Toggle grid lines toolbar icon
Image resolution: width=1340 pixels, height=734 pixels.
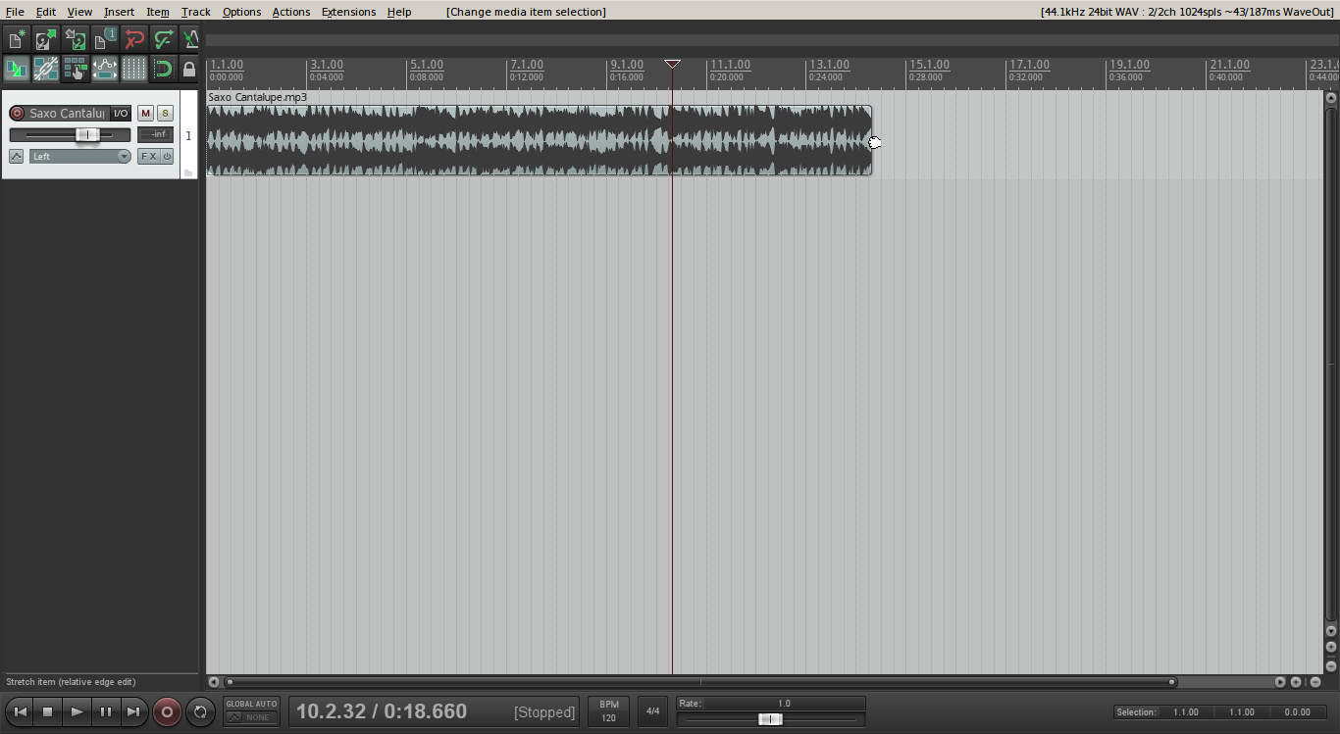[134, 69]
